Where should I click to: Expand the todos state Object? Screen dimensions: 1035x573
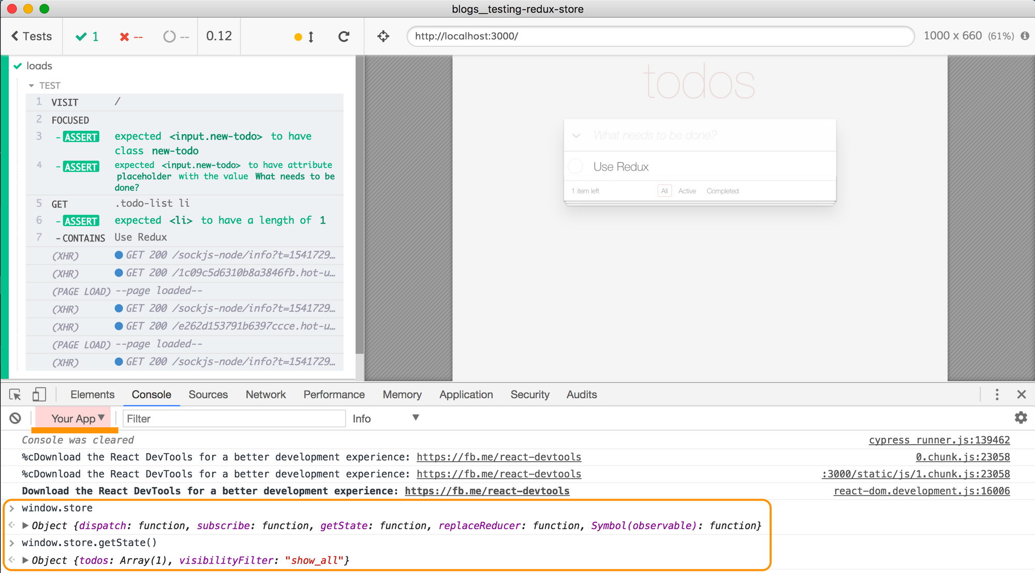click(25, 560)
